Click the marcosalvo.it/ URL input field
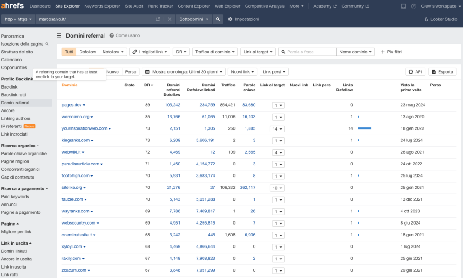Screen dimensions: 463x278 point(96,19)
